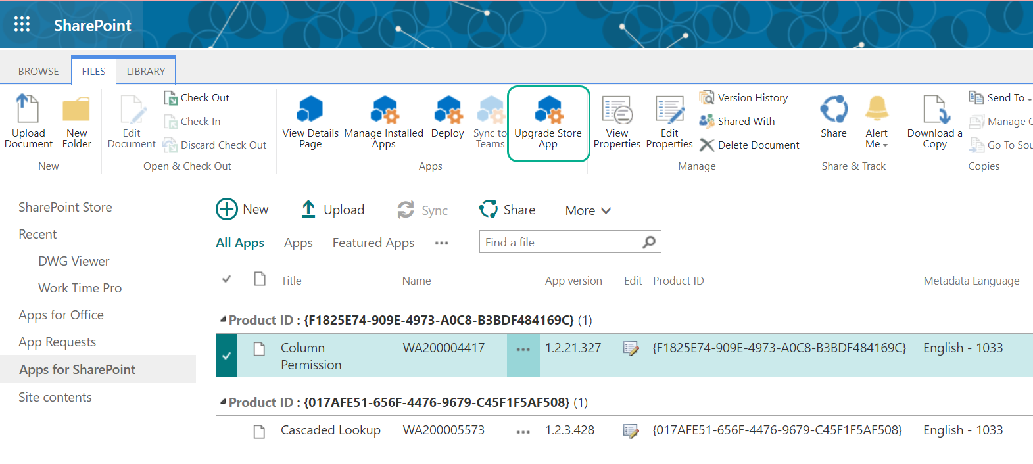This screenshot has width=1033, height=464.
Task: Open ellipsis menu for Cascaded Lookup
Action: (523, 432)
